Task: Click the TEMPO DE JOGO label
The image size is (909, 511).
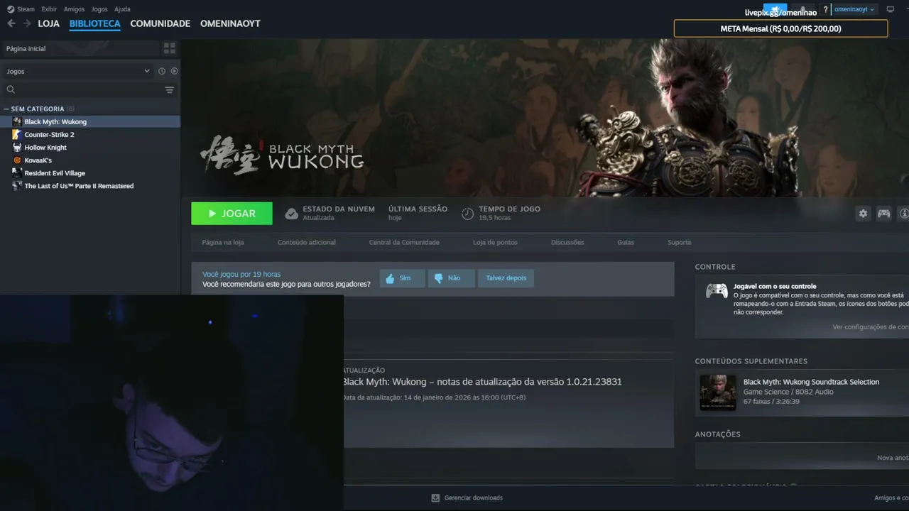Action: [x=509, y=209]
